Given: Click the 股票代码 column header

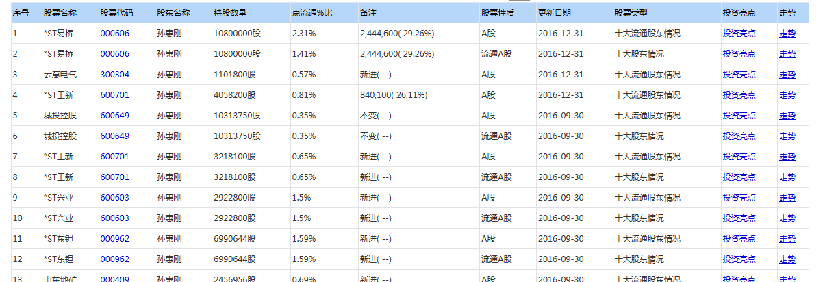Looking at the screenshot, I should (x=126, y=12).
